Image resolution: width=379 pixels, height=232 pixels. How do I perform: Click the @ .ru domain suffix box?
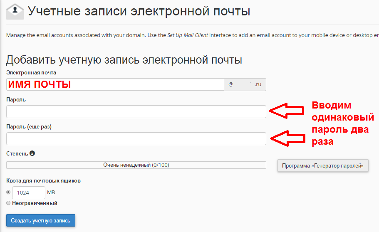[245, 84]
